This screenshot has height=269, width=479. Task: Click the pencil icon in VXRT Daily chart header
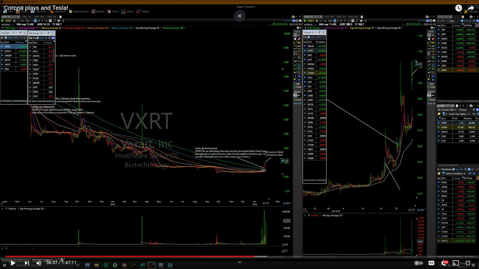point(54,21)
